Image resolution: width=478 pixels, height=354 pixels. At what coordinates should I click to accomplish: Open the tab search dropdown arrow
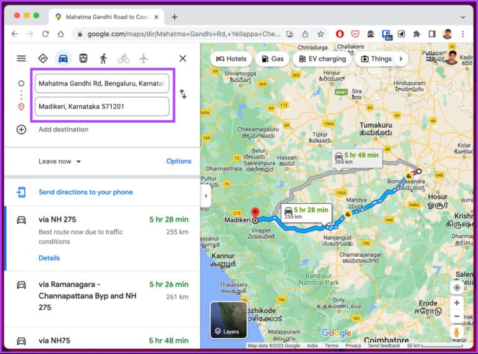point(463,17)
